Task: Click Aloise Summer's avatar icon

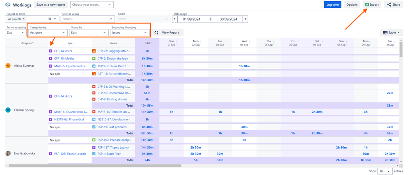Action: [x=8, y=66]
